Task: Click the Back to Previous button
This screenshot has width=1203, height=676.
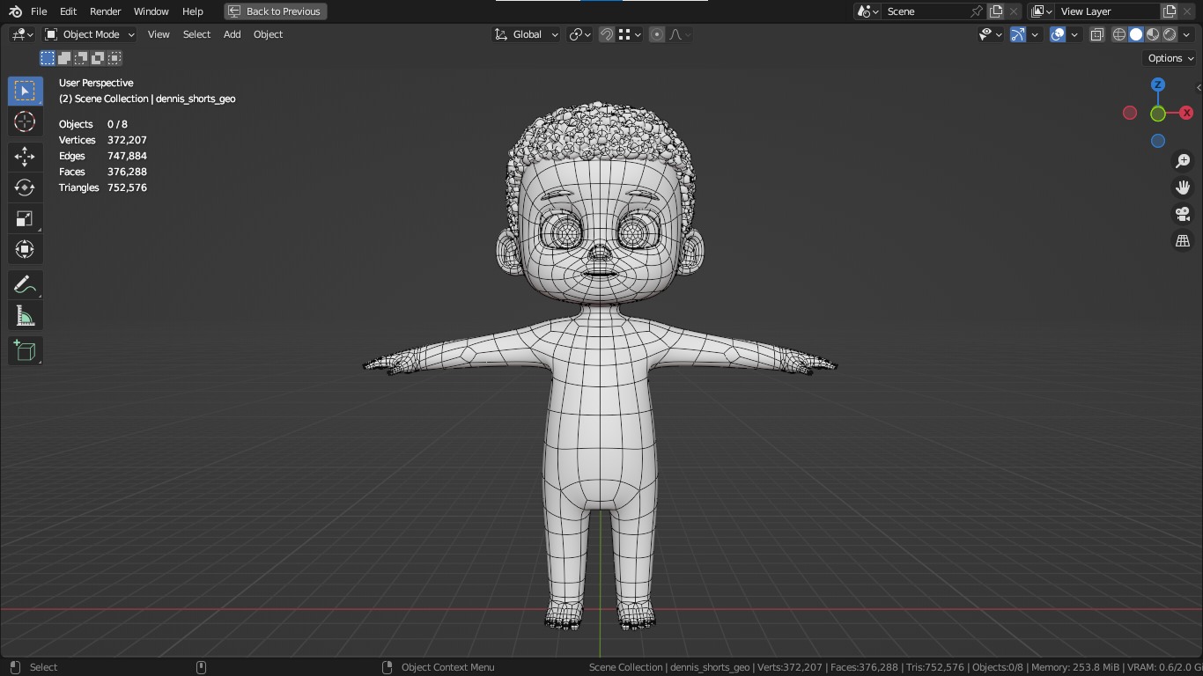Action: 276,11
